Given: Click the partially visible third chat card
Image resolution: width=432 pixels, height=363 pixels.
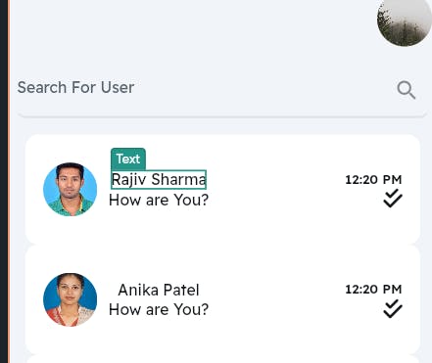Looking at the screenshot, I should point(222,359).
